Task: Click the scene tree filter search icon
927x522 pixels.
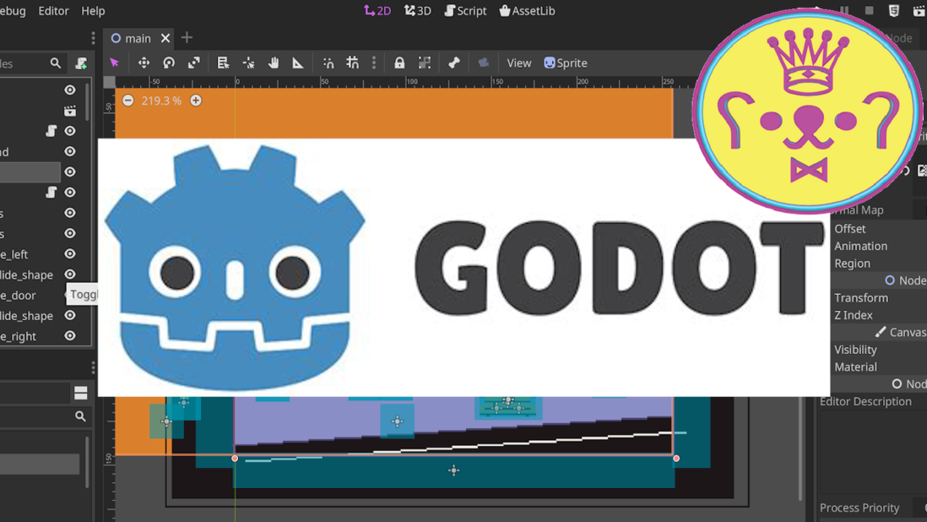Action: click(55, 63)
